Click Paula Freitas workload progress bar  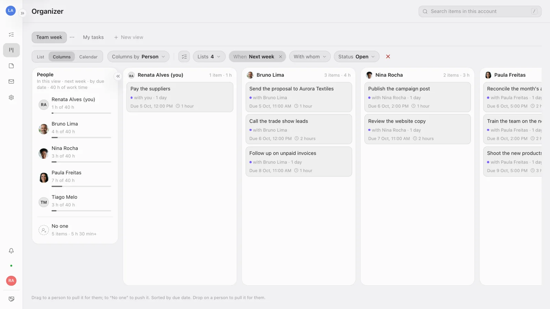(x=81, y=186)
